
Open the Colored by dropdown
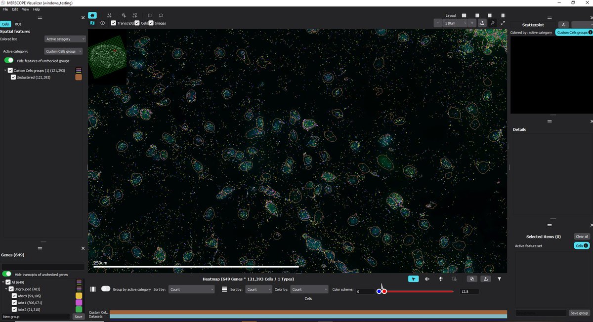click(x=65, y=39)
